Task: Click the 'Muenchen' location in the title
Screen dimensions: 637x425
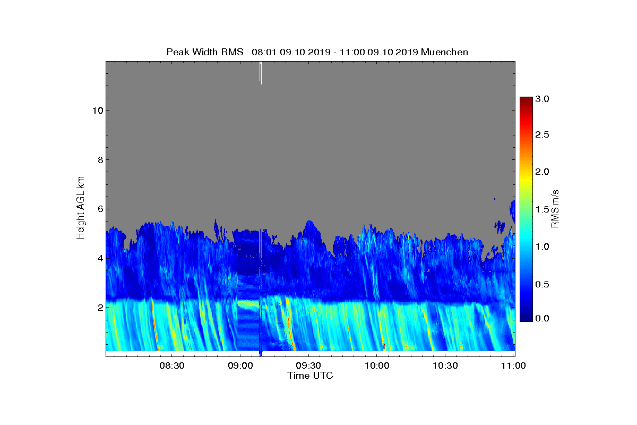Action: (x=444, y=52)
